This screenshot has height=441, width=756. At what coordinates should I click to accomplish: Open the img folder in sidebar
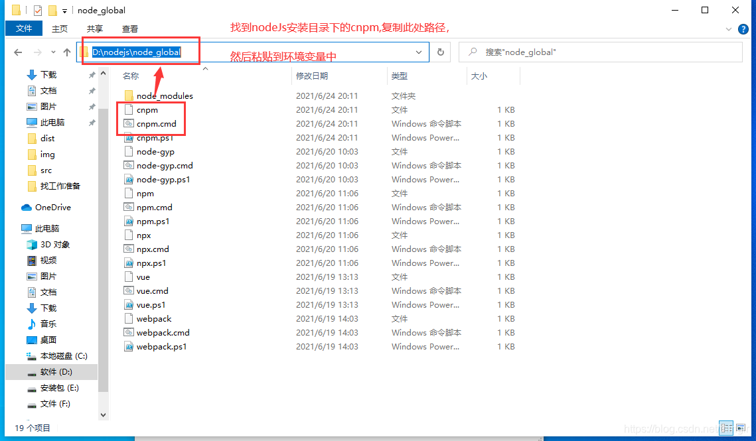(47, 155)
